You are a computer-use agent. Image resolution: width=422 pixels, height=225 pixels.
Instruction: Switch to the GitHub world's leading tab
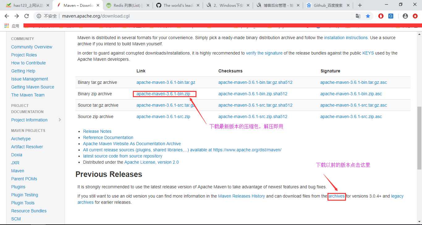coord(177,5)
